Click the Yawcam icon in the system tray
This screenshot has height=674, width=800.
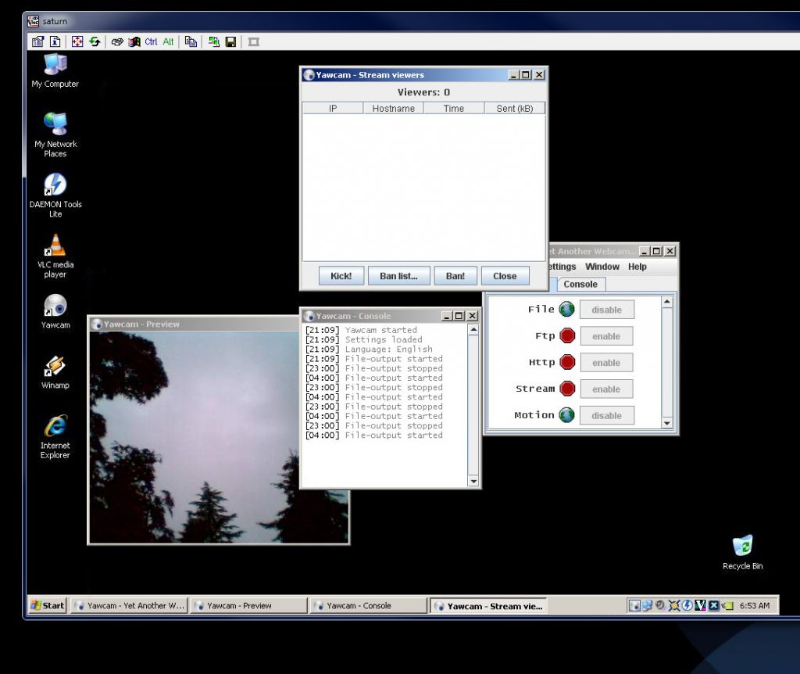pyautogui.click(x=634, y=605)
